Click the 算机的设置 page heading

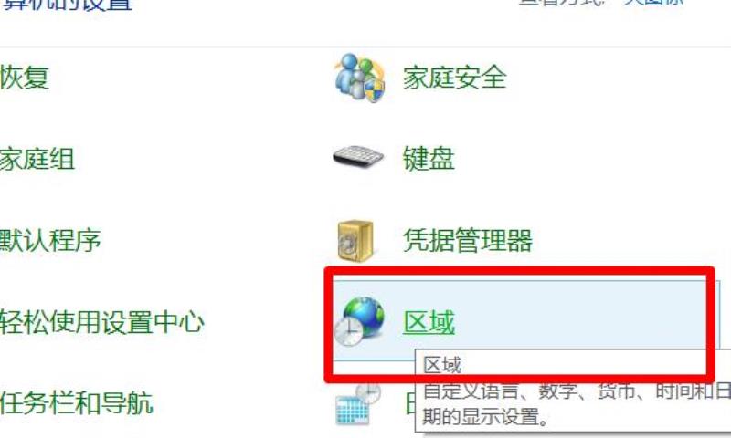67,4
